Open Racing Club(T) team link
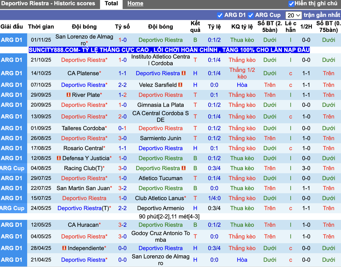Screen dimensions: 341x267 click(83, 168)
